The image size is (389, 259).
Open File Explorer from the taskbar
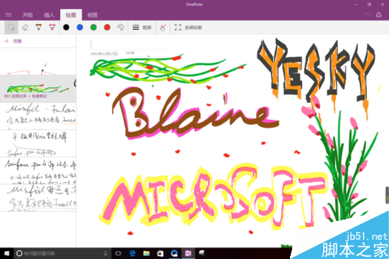click(146, 253)
